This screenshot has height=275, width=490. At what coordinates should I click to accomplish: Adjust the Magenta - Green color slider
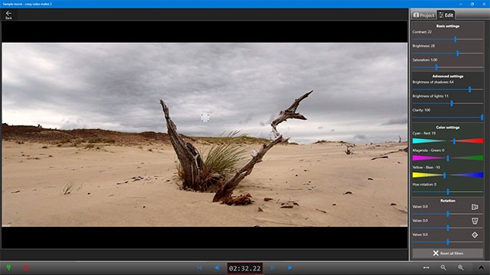click(x=447, y=158)
